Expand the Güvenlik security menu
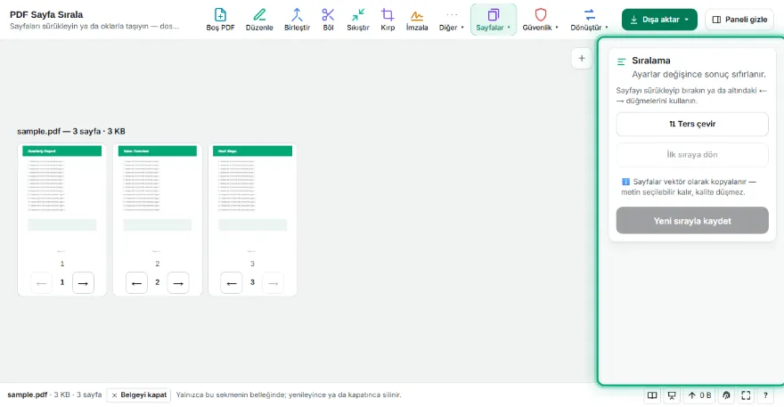The width and height of the screenshot is (784, 407). pyautogui.click(x=541, y=20)
